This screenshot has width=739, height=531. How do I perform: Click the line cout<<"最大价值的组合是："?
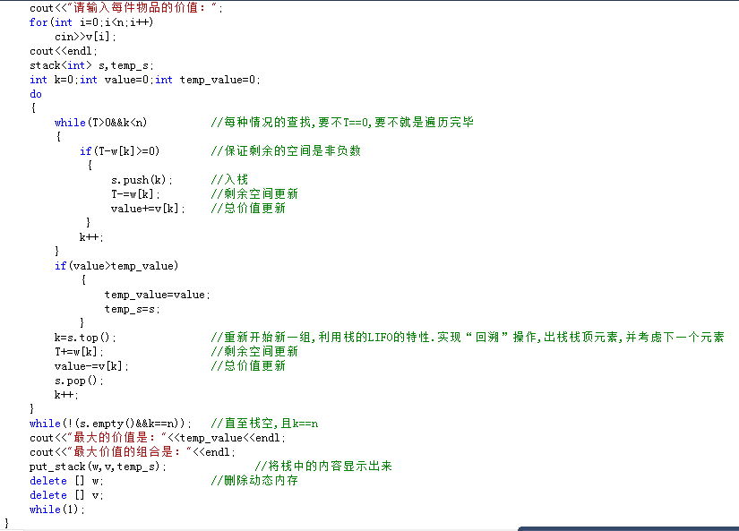133,452
